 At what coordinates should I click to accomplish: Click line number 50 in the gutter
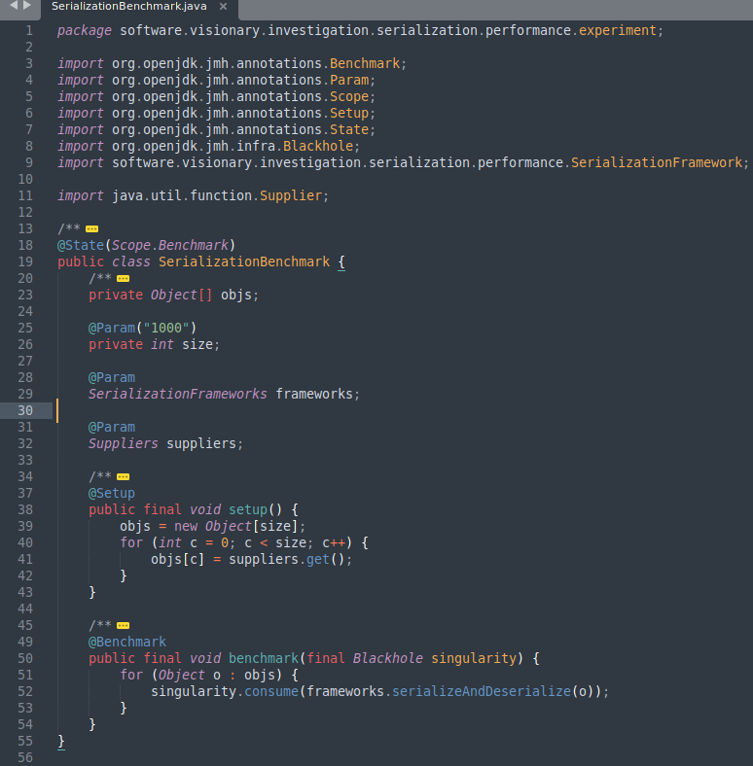tap(25, 658)
